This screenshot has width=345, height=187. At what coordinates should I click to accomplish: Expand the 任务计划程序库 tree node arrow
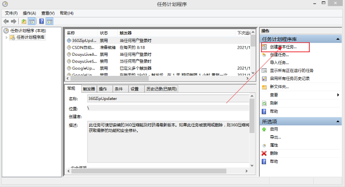7,37
